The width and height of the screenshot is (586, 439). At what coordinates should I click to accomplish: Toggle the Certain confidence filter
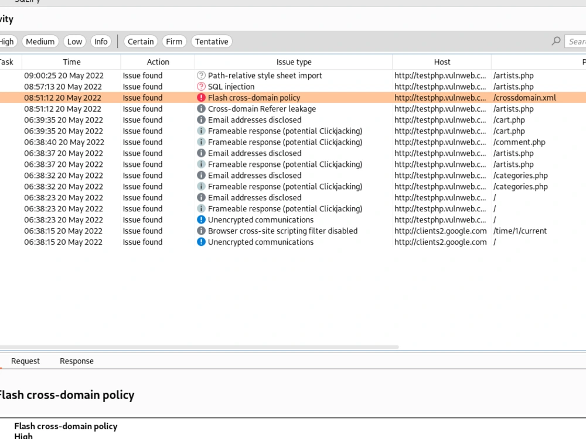coord(141,42)
